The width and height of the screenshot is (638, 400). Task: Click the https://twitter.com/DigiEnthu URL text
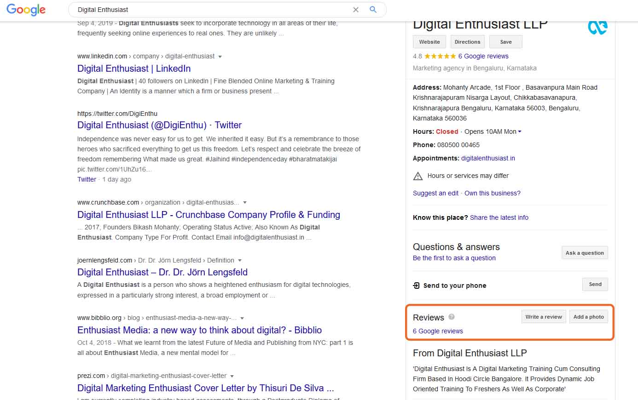(x=117, y=114)
